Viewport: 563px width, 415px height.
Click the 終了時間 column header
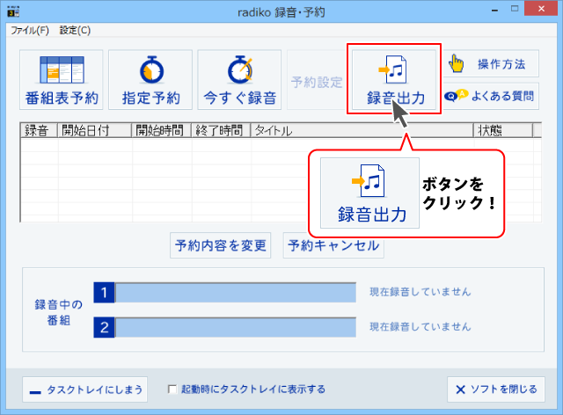pos(221,130)
